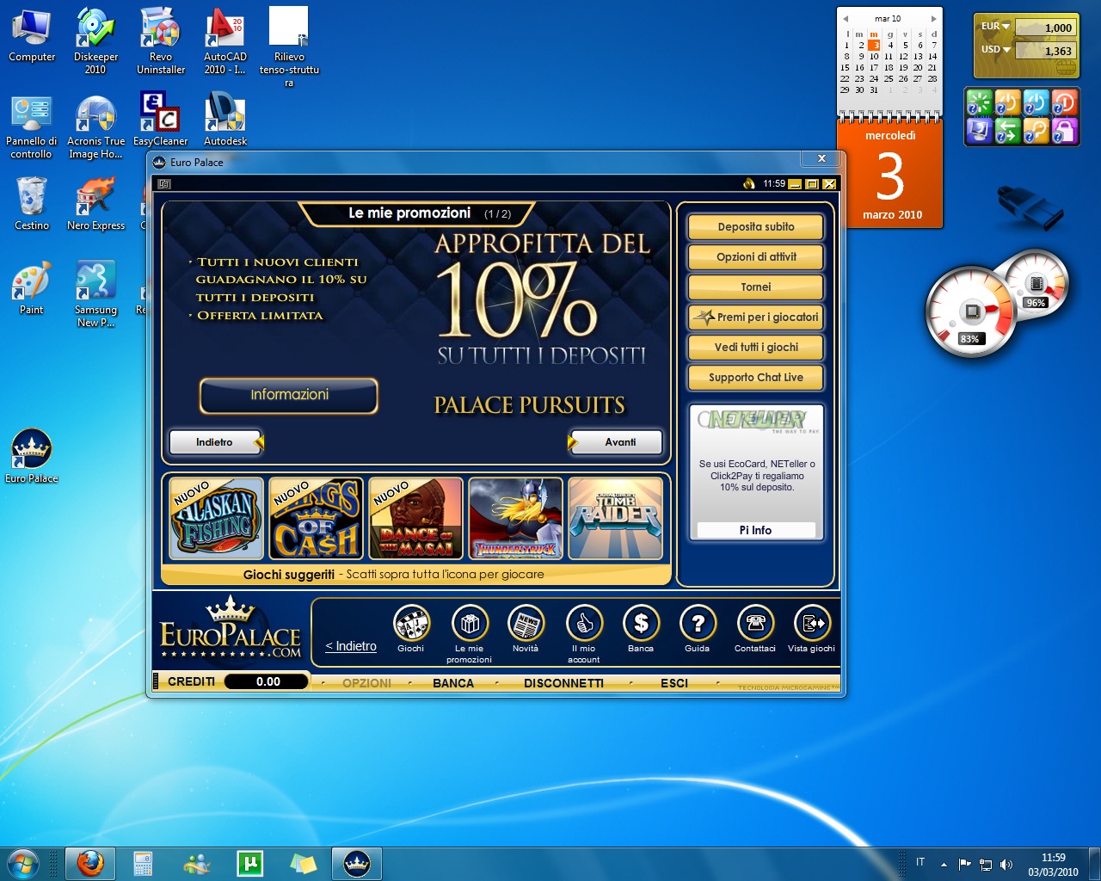Click the casino menu icon in the dark title strip
The height and width of the screenshot is (881, 1101).
click(164, 184)
